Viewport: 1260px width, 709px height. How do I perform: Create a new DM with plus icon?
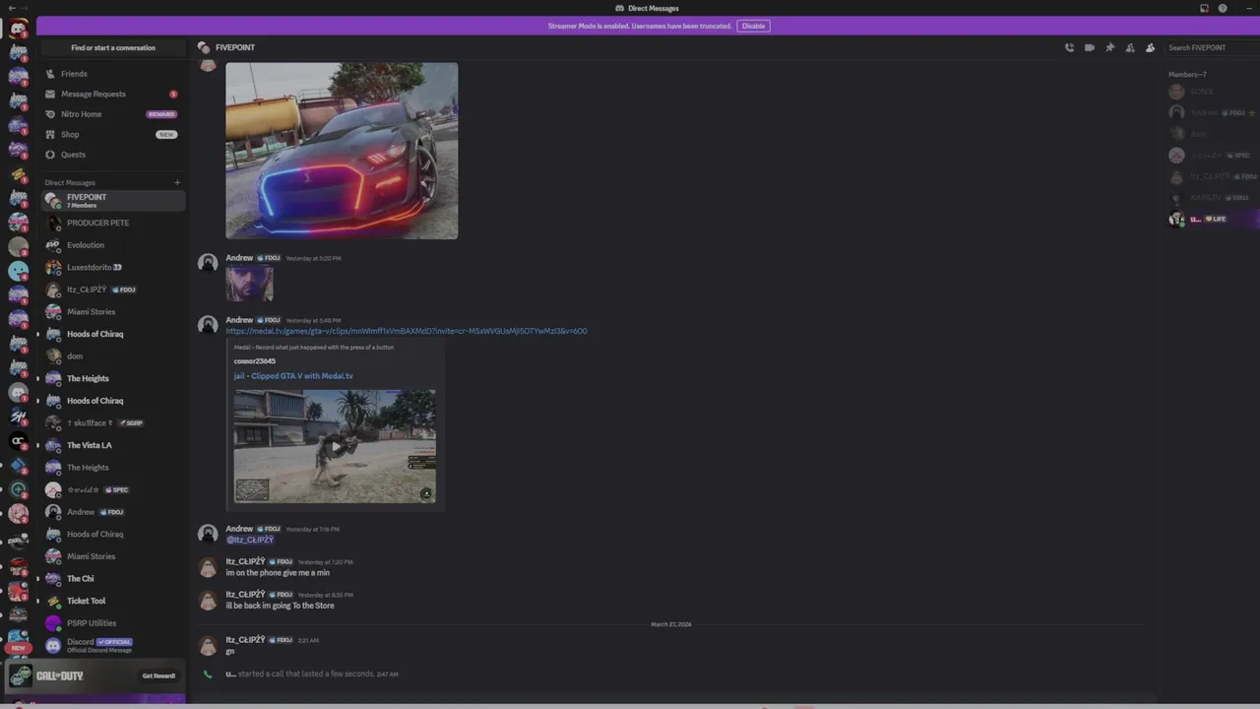click(177, 182)
